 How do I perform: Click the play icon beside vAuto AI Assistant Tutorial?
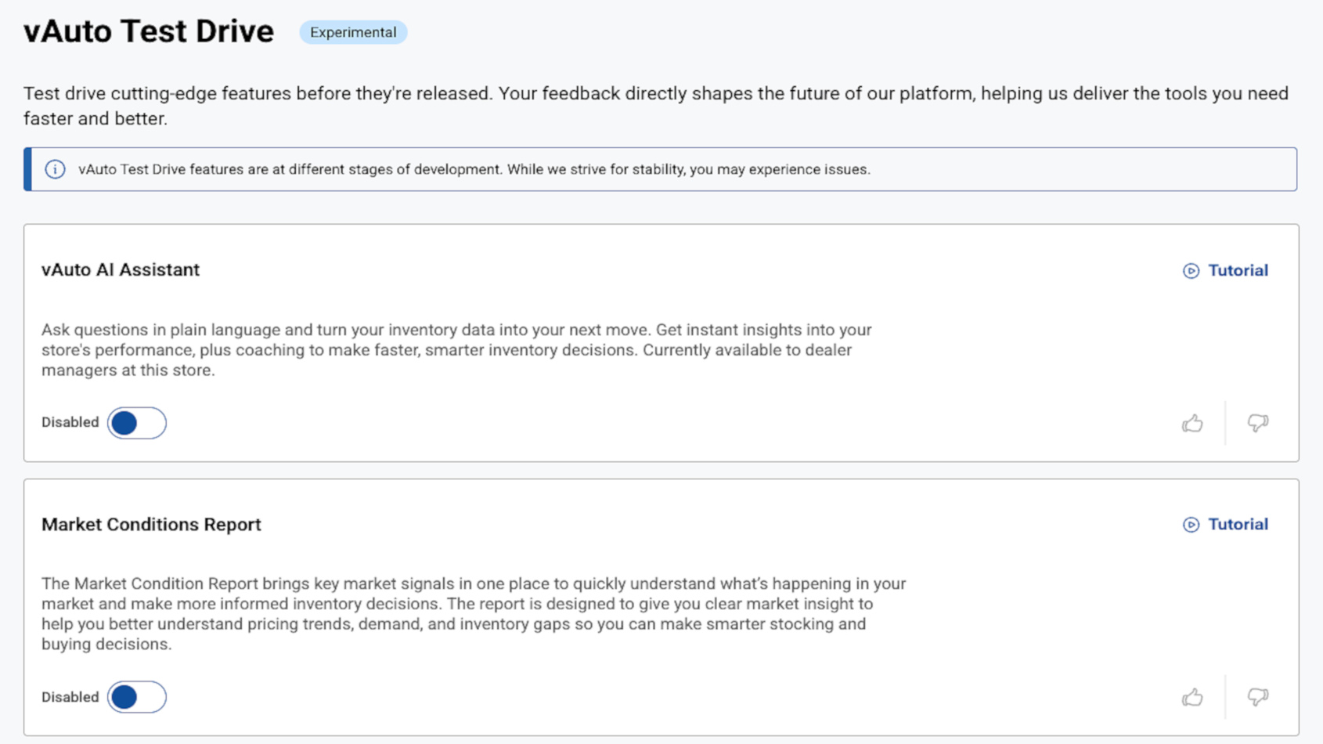1191,271
